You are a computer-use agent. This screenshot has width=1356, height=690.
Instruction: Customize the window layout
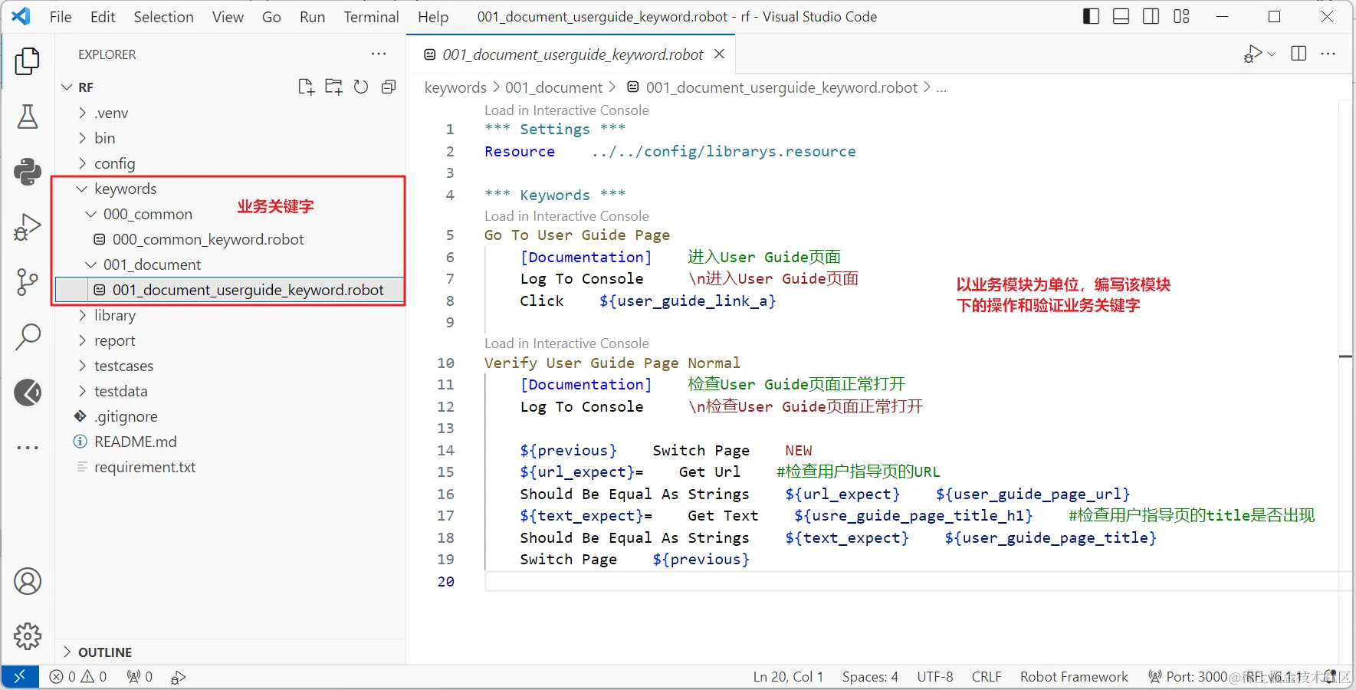pos(1181,17)
